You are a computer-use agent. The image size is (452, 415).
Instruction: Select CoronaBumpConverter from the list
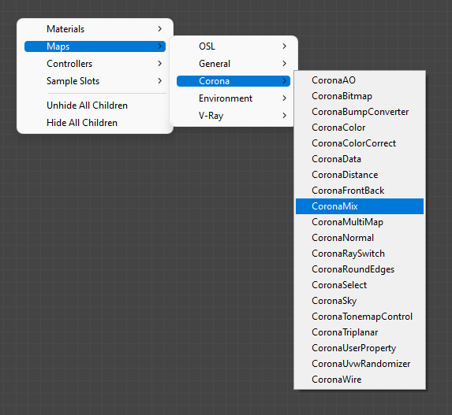[360, 112]
